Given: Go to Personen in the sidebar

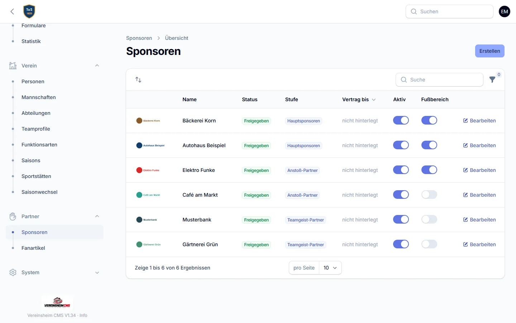Looking at the screenshot, I should (54, 81).
